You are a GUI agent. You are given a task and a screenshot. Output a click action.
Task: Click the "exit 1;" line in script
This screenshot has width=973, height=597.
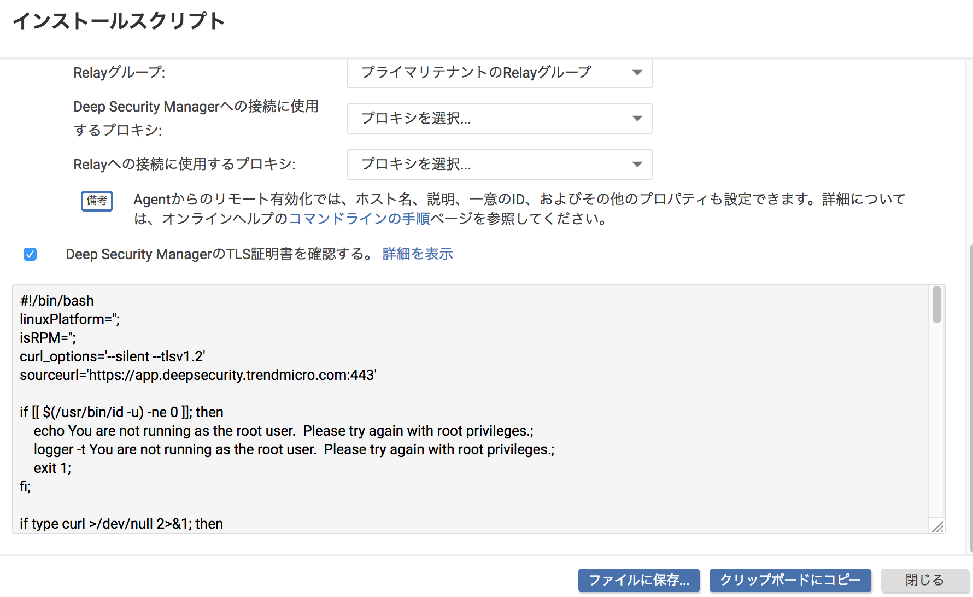(x=52, y=468)
